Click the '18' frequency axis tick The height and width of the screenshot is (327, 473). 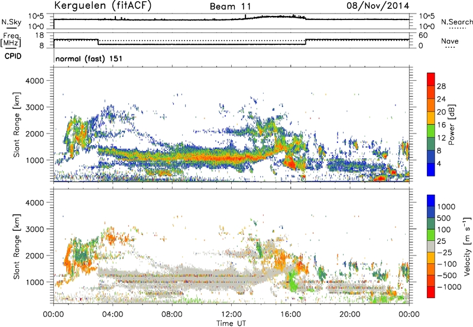40,35
